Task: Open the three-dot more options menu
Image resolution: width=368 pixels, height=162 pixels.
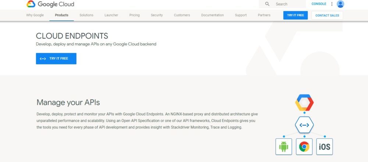Action: tap(332, 4)
